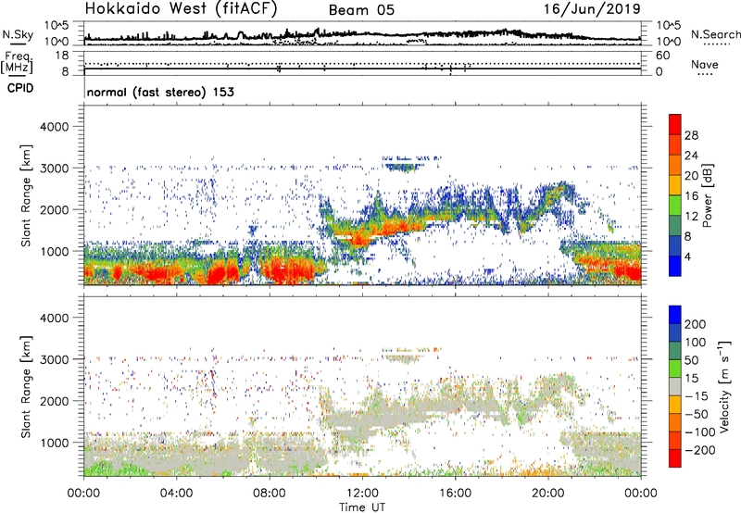
Task: Click the '04:00' time tick label
Action: [176, 493]
